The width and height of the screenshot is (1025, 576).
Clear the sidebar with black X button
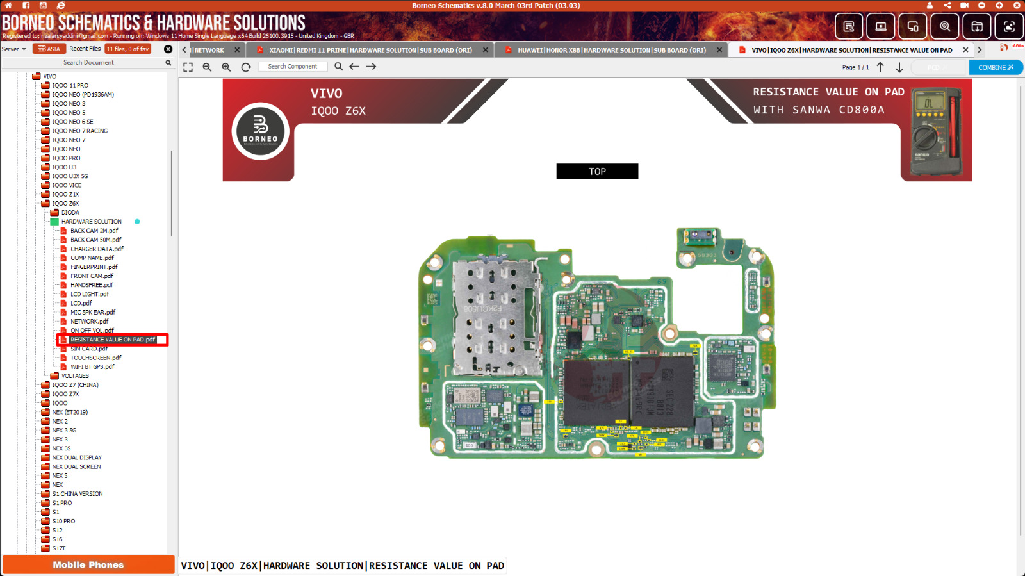pos(168,49)
